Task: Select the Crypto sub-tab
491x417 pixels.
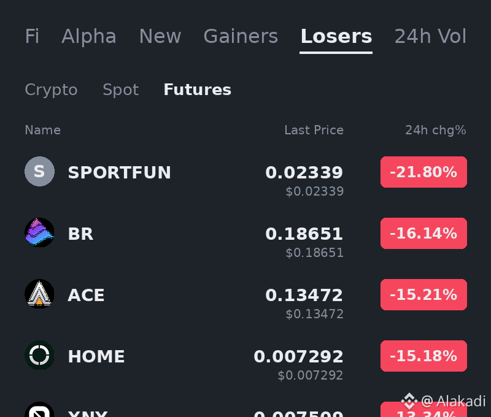Action: pyautogui.click(x=51, y=90)
